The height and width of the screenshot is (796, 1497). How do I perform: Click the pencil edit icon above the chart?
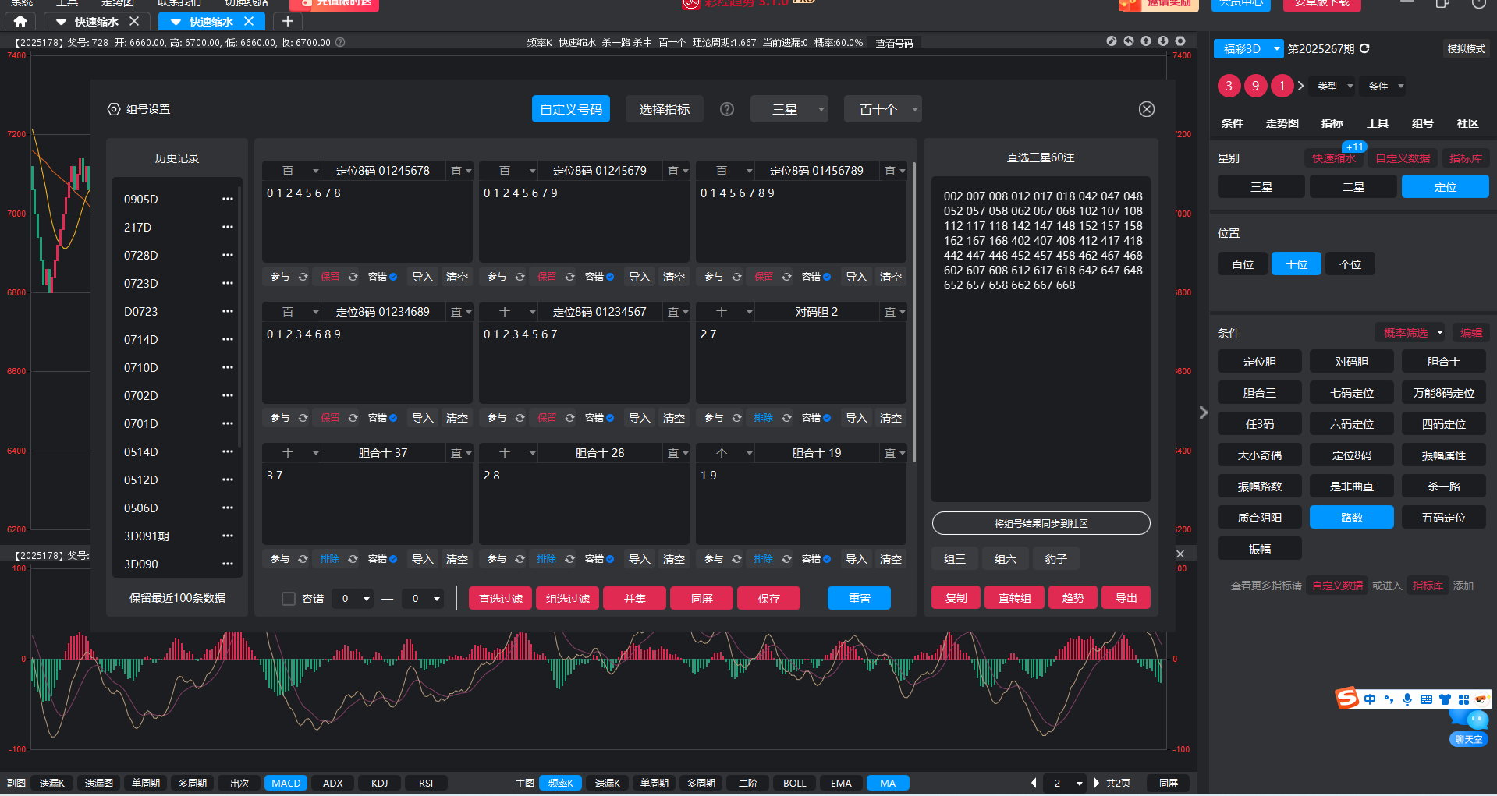(1112, 41)
